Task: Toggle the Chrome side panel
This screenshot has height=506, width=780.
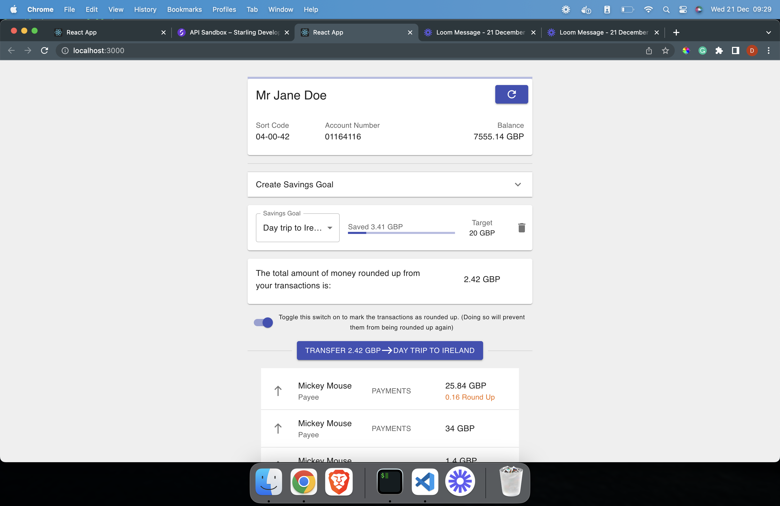Action: [735, 50]
